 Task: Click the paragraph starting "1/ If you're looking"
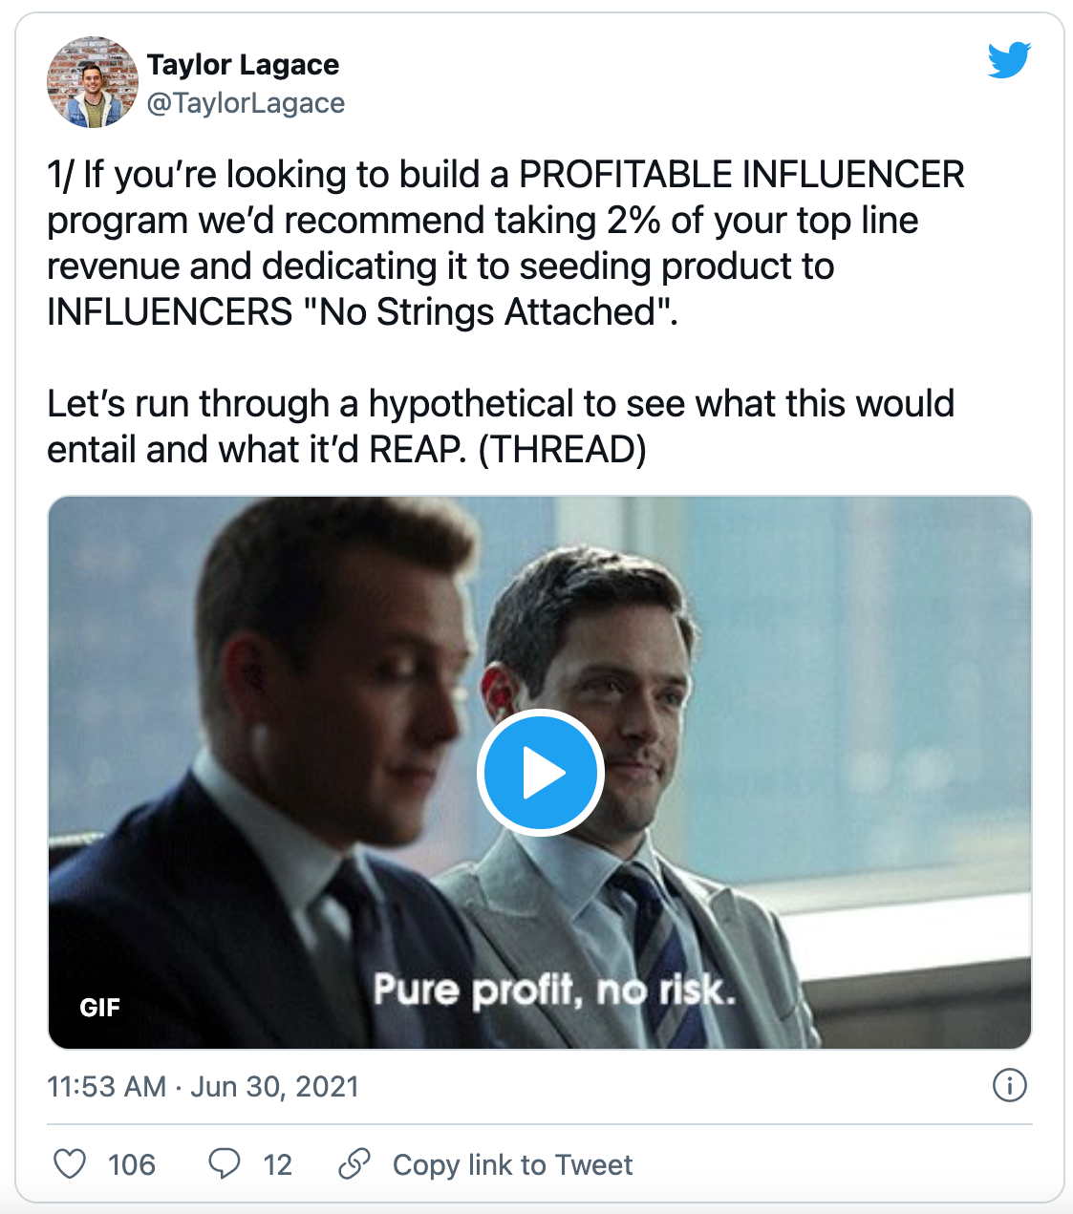point(505,243)
